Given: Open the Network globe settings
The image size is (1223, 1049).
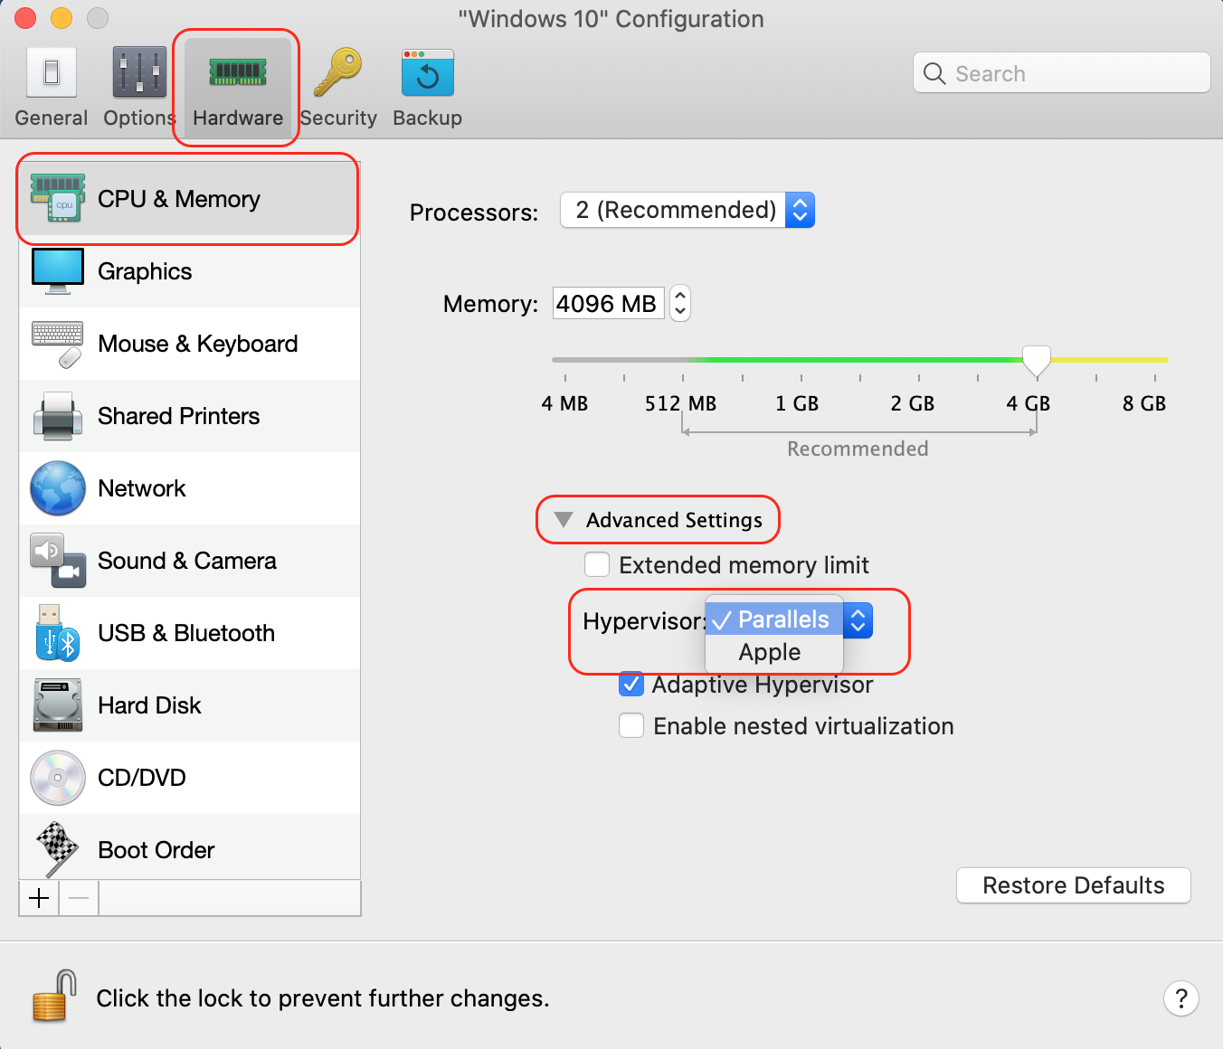Looking at the screenshot, I should pos(57,488).
